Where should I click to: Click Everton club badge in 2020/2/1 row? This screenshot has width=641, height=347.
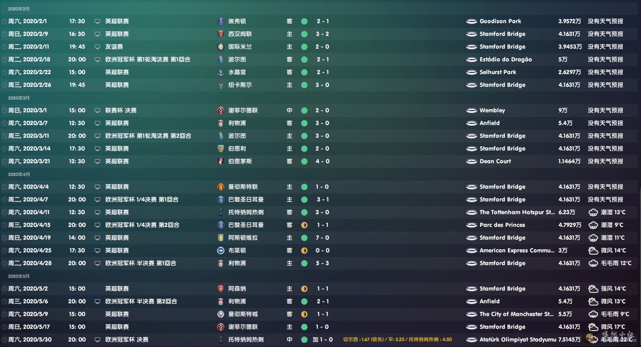pos(221,21)
